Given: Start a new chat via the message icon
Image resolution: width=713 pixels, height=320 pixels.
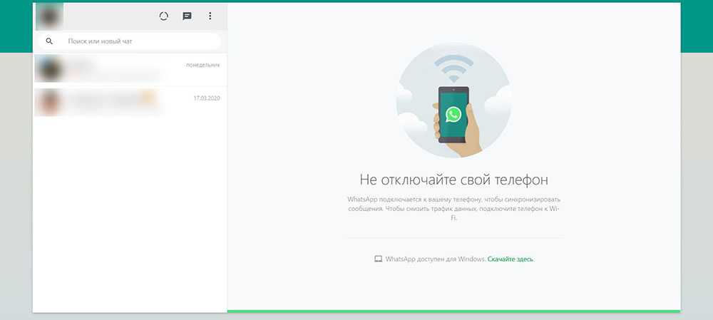Looking at the screenshot, I should [x=187, y=16].
